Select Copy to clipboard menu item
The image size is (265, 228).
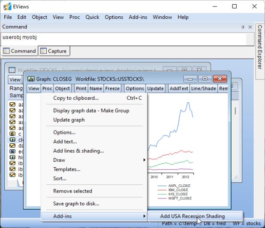76,98
